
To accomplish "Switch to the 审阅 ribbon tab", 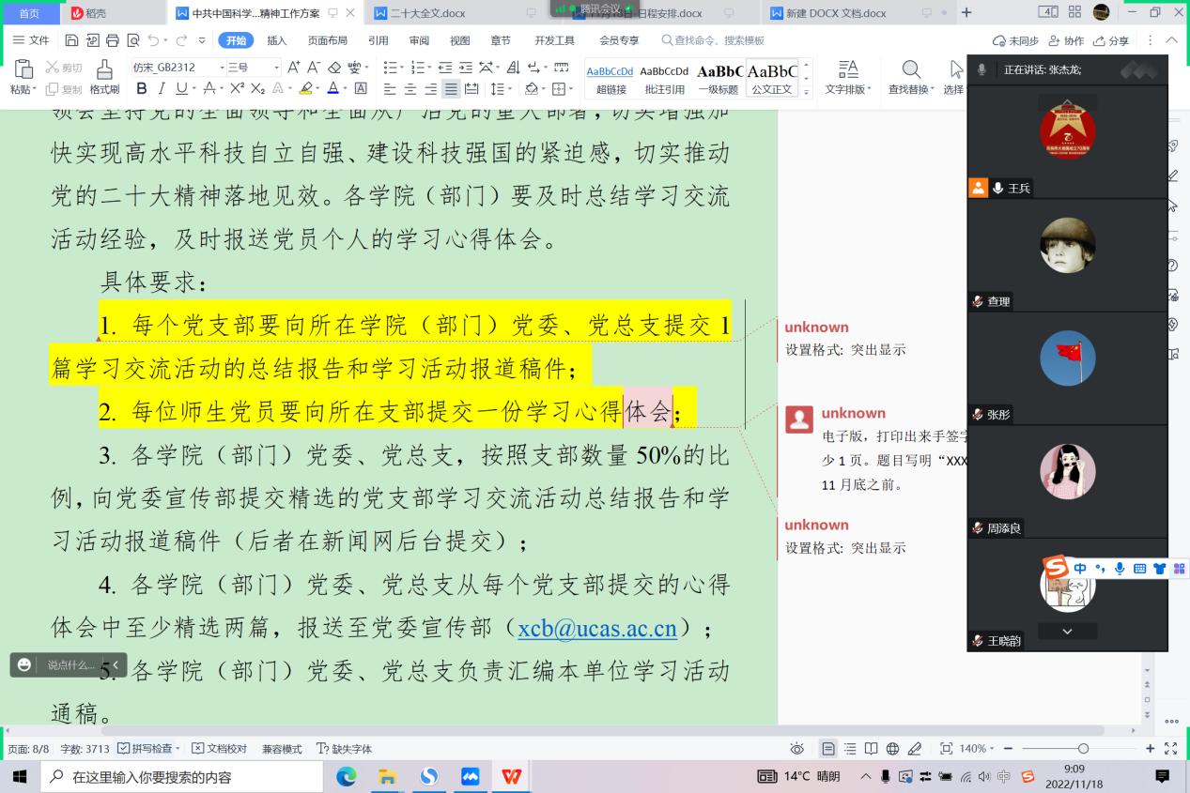I will click(419, 40).
